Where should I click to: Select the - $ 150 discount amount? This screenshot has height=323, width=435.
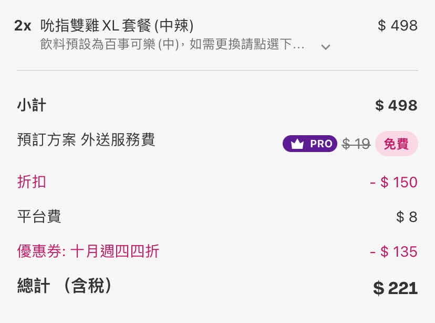(x=393, y=182)
